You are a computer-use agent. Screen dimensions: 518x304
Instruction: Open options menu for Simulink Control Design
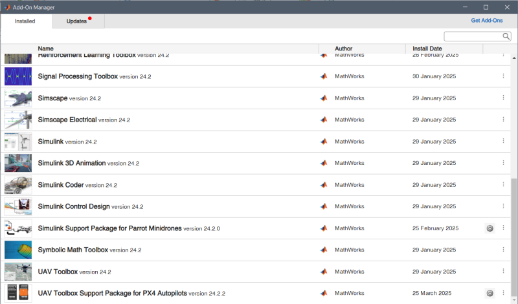coord(503,206)
